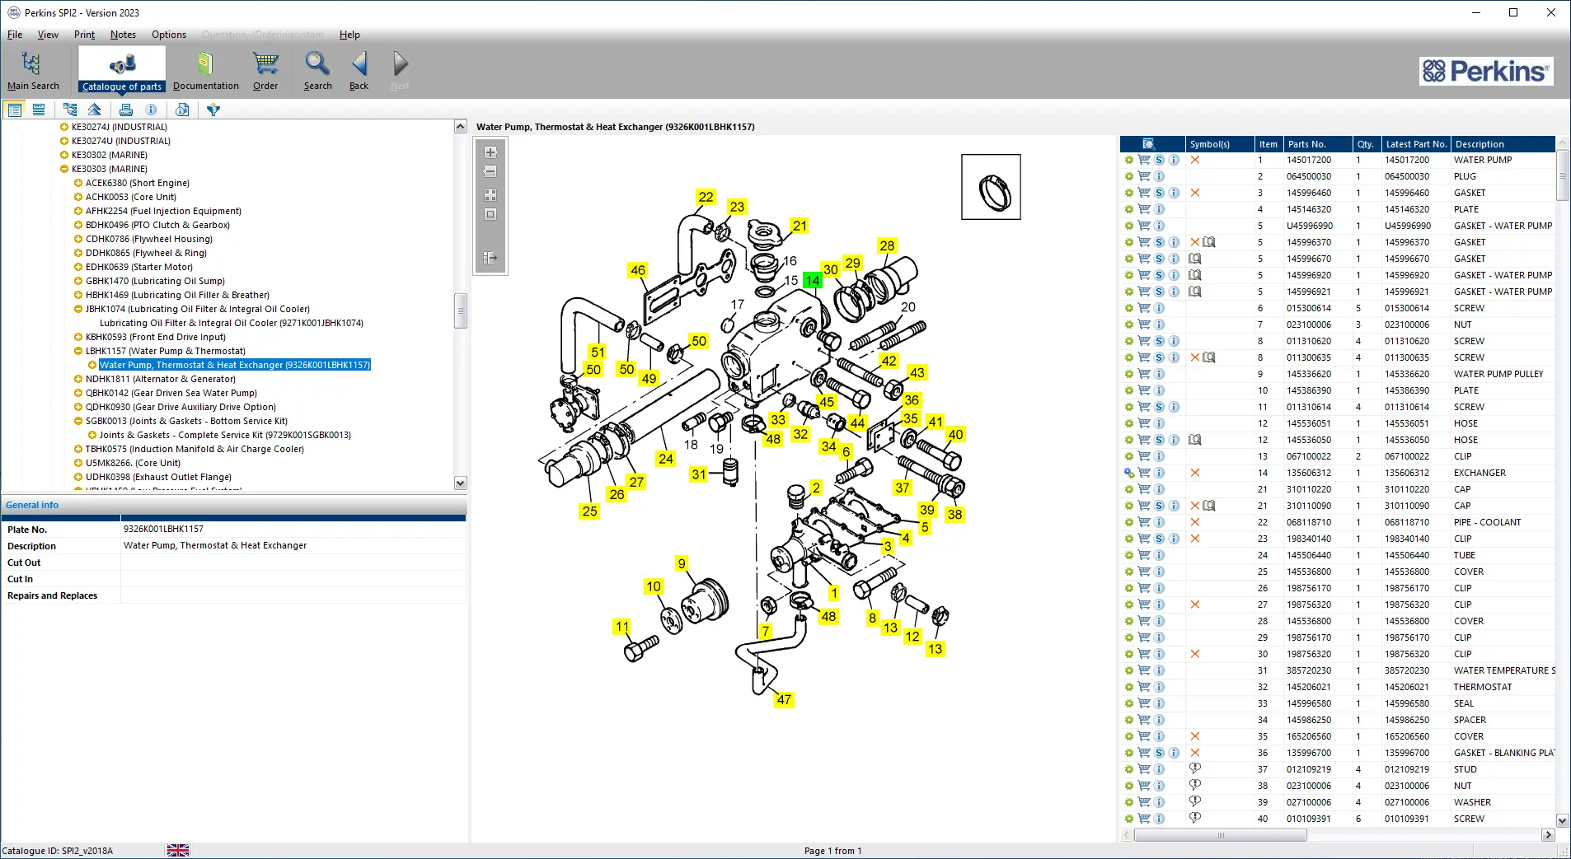Click the info icon for the PLUG row
Screen dimensions: 1571x859
1159,176
